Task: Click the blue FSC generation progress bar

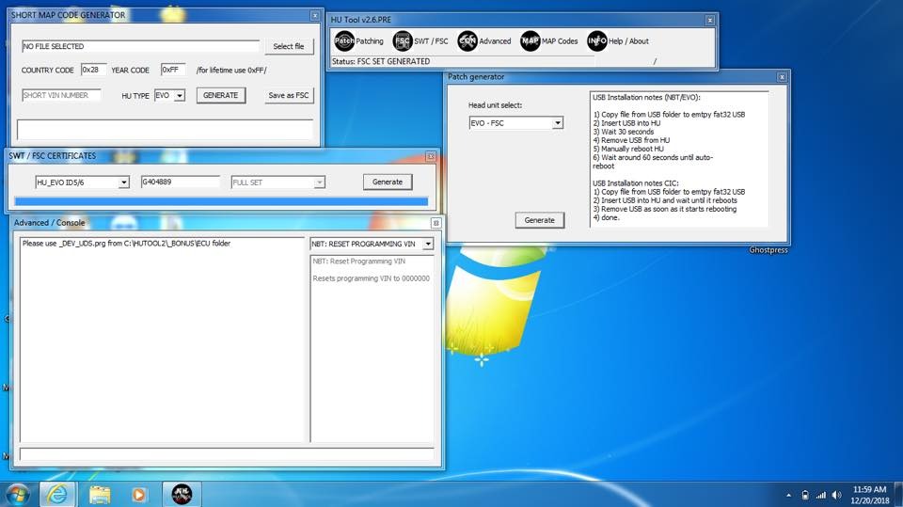Action: [221, 201]
